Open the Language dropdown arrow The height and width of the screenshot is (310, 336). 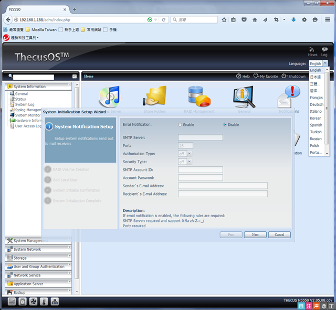pyautogui.click(x=325, y=63)
